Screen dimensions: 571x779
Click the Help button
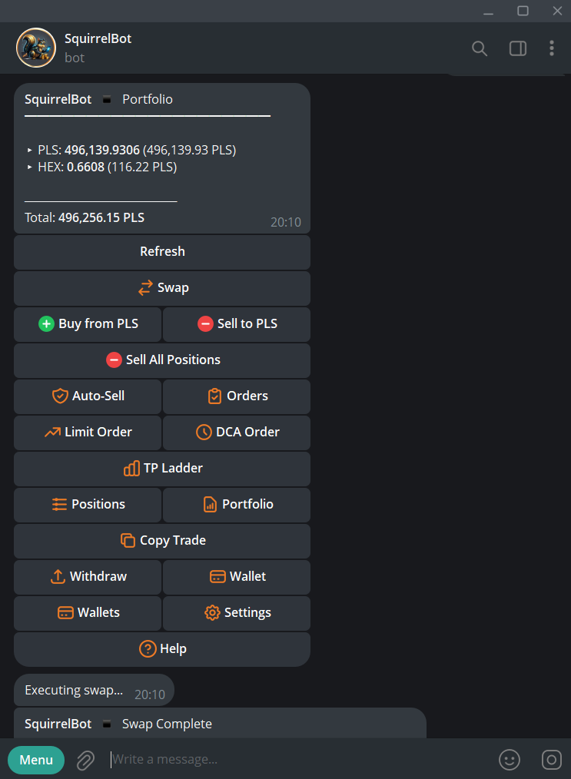click(x=162, y=649)
